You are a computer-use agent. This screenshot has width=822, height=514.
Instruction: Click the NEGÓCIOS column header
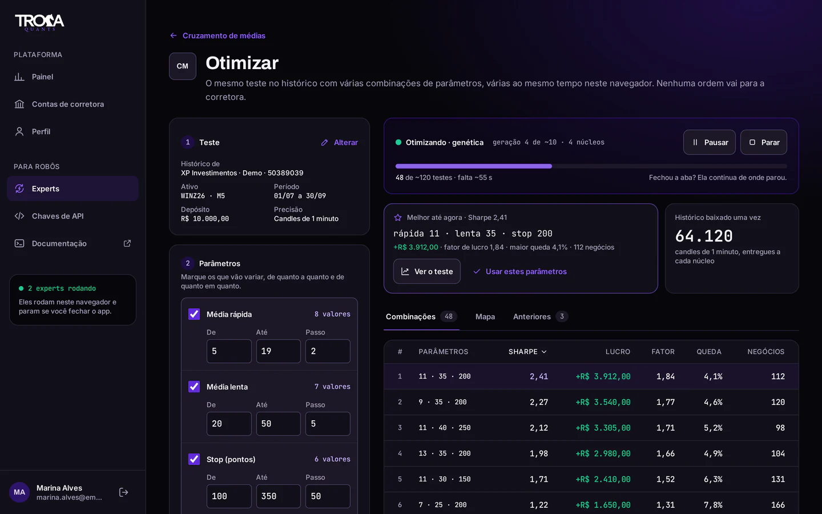(x=766, y=352)
